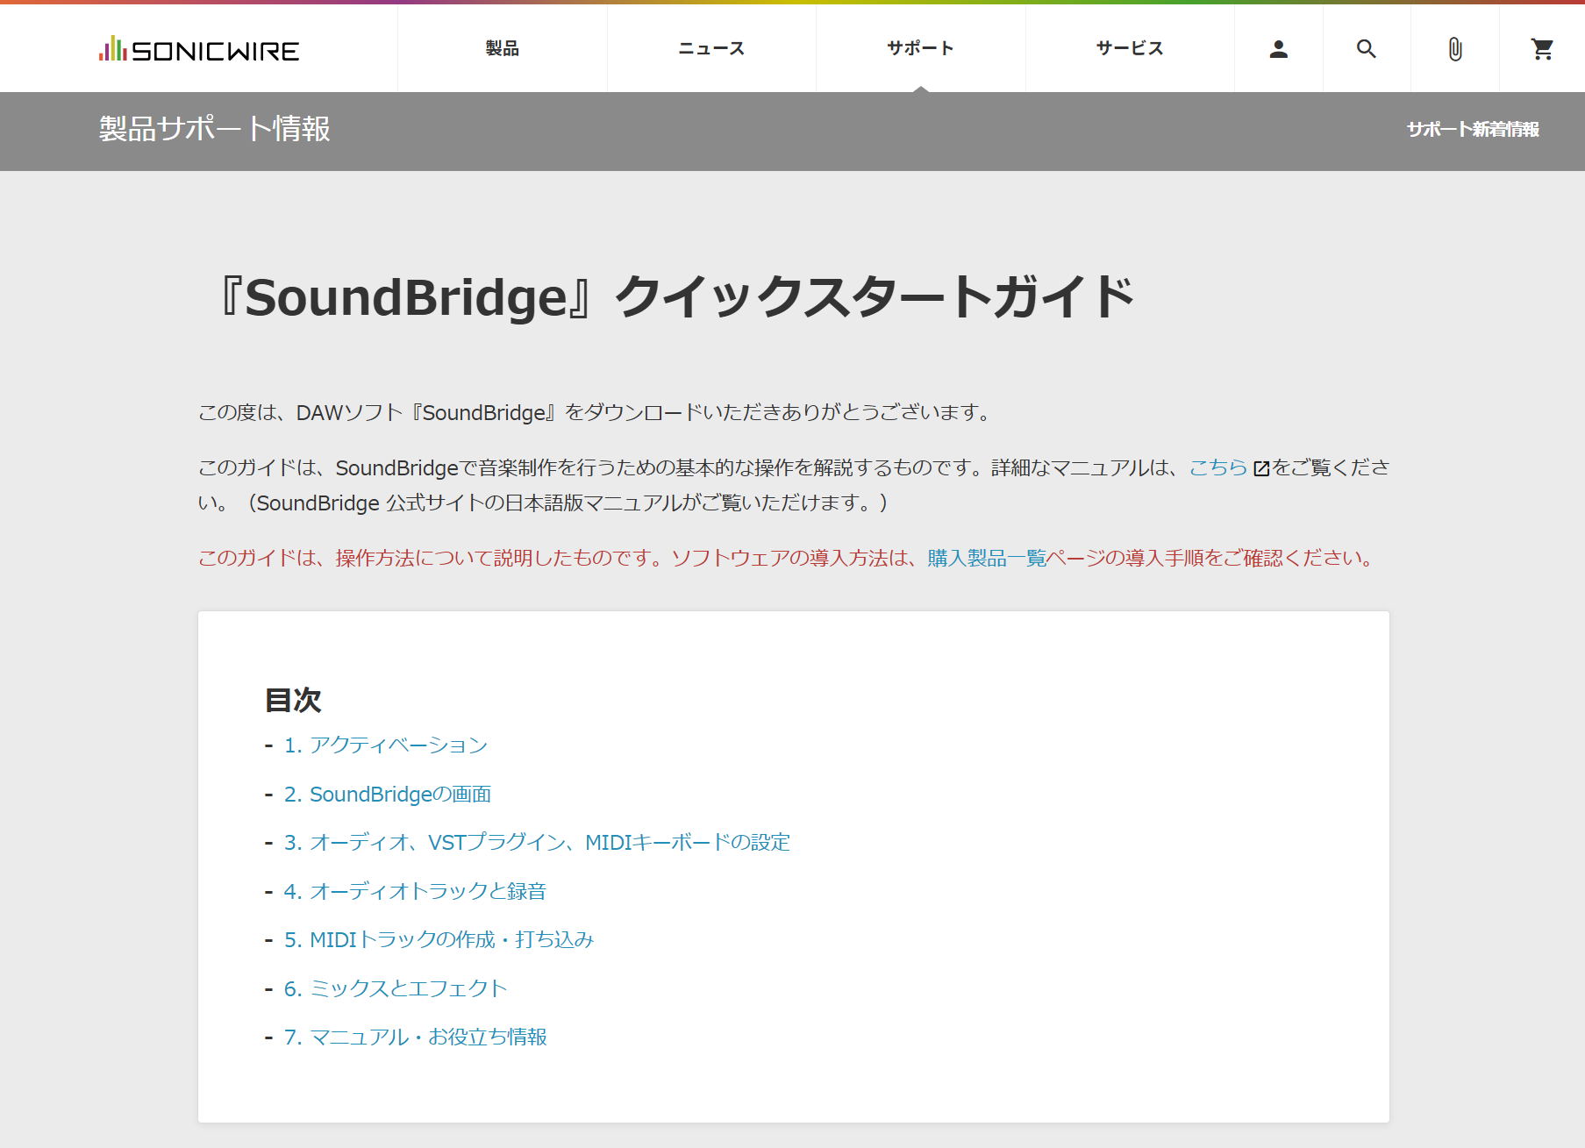Viewport: 1585px width, 1148px height.
Task: Jump to 3. オーディオ、VSTプラグイン、MIDIキーボードの設定
Action: pos(537,843)
